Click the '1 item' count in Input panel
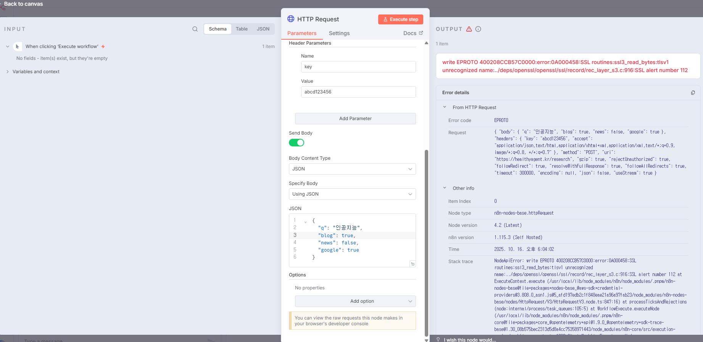This screenshot has height=342, width=703. pos(268,47)
